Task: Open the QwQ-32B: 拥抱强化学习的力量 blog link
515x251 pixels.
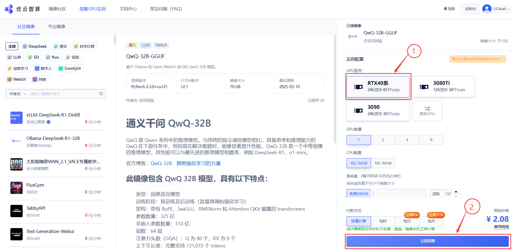Action: (186, 163)
